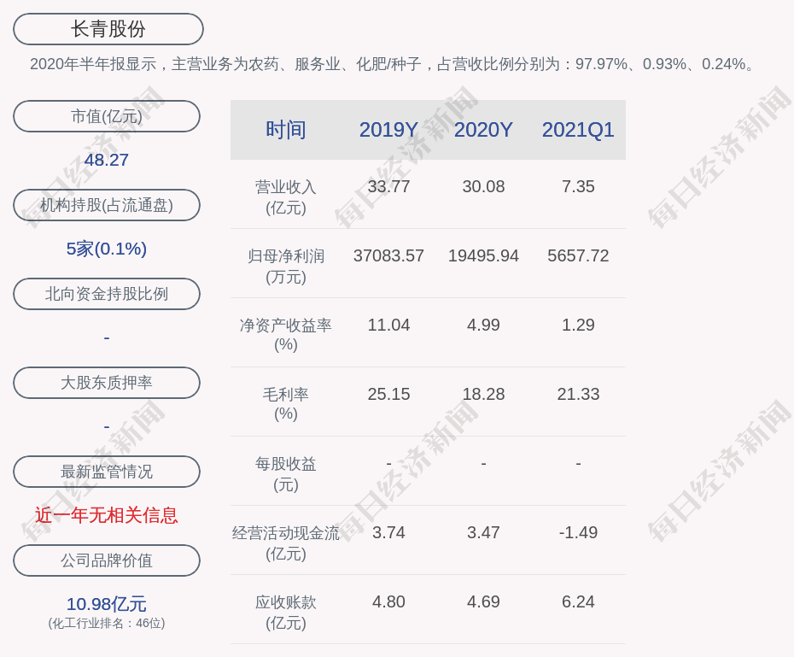Click the 长青股份 company name button

tap(108, 29)
